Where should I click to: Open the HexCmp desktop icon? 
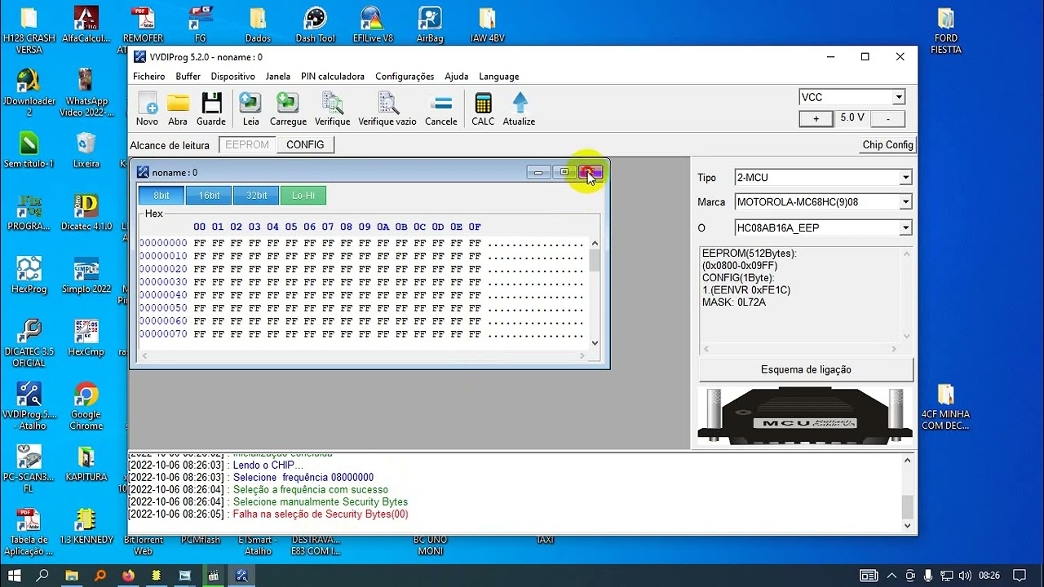86,338
